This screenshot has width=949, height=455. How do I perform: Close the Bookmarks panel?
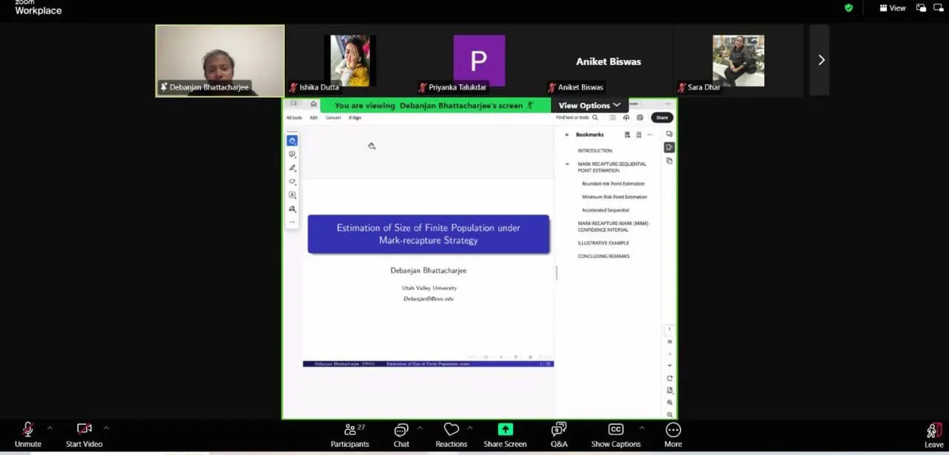(x=566, y=135)
